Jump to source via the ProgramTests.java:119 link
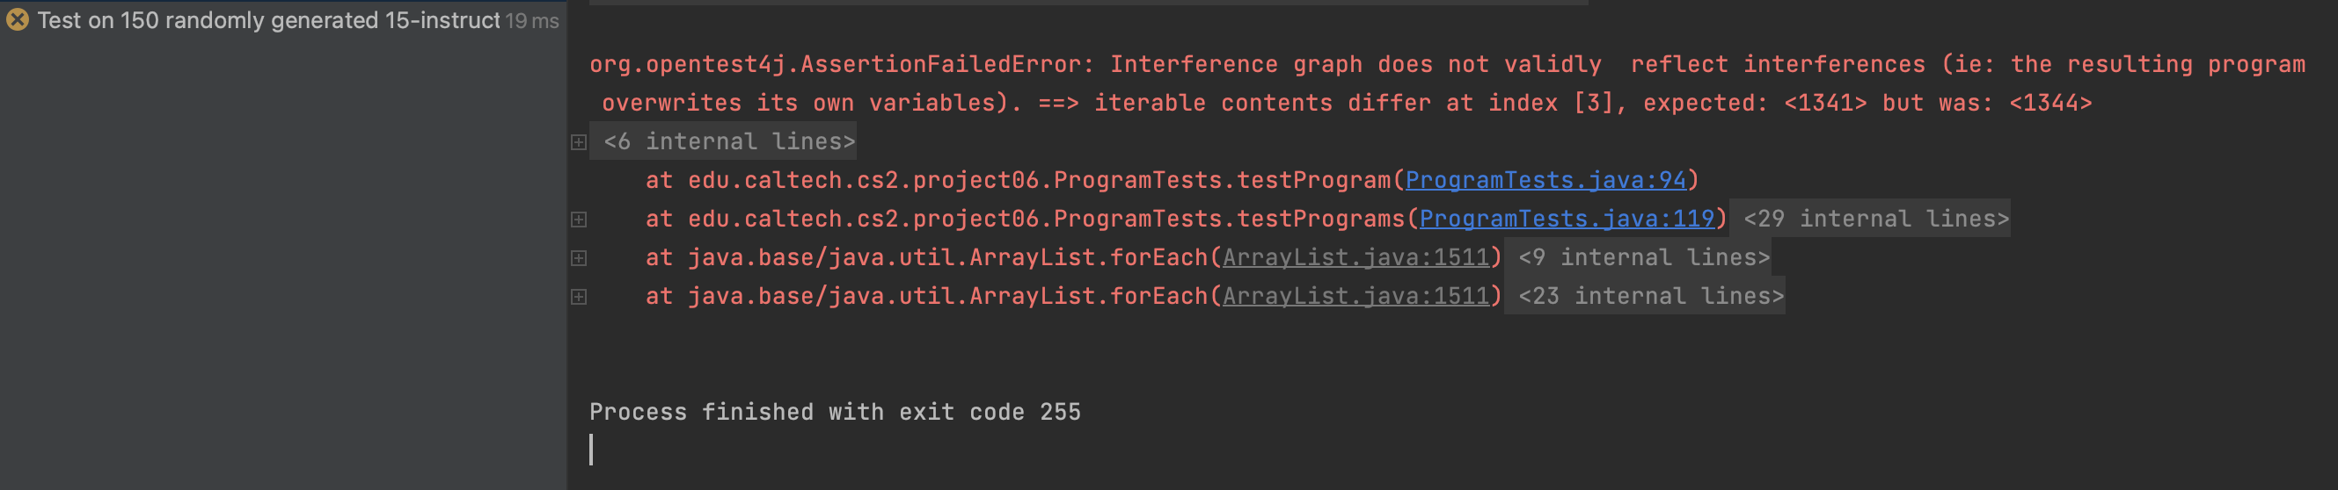This screenshot has height=490, width=2338. 1566,219
